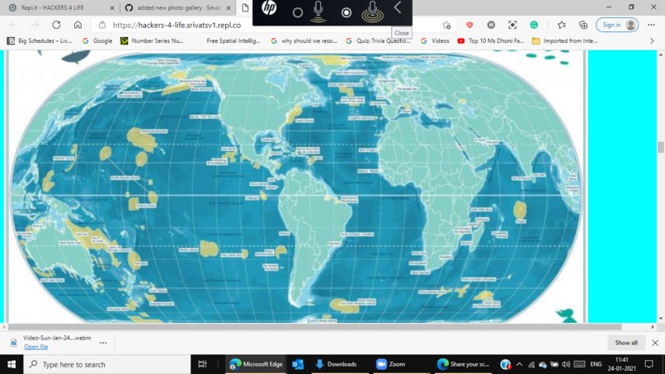Start a web capture screenshot
Image resolution: width=665 pixels, height=374 pixels.
click(512, 25)
